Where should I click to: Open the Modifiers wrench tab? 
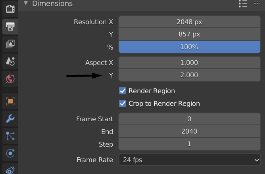tap(10, 119)
